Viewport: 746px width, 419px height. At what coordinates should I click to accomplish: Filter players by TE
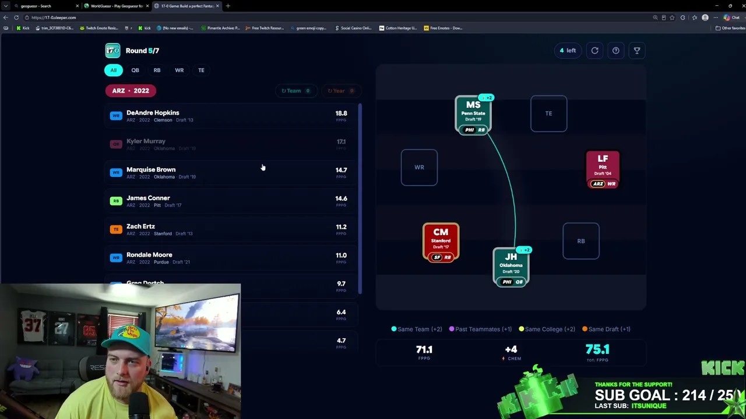click(201, 70)
